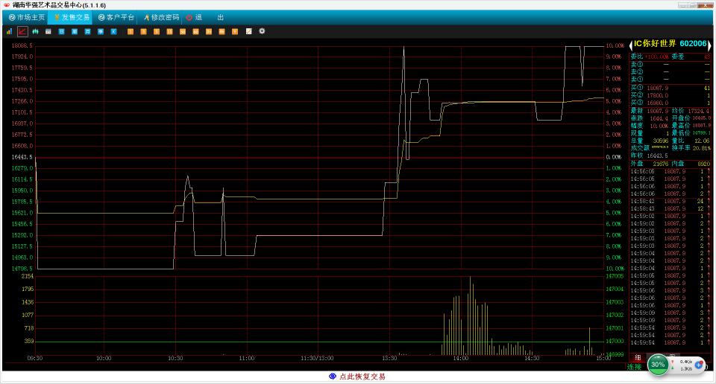
Task: Open the notepad icon beside the gear
Action: pos(248,31)
